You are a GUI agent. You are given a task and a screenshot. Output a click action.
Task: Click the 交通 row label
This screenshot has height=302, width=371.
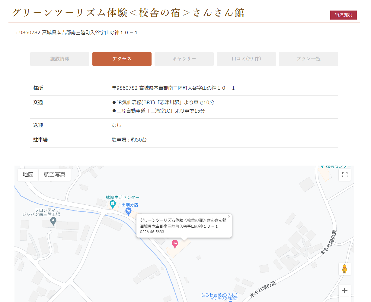click(x=38, y=102)
